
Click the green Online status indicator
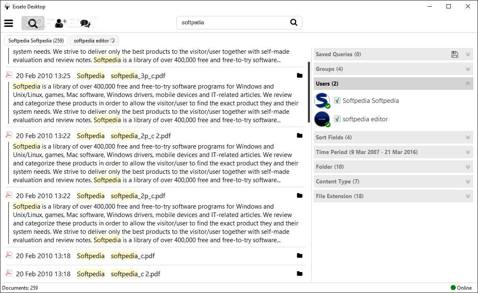(453, 288)
